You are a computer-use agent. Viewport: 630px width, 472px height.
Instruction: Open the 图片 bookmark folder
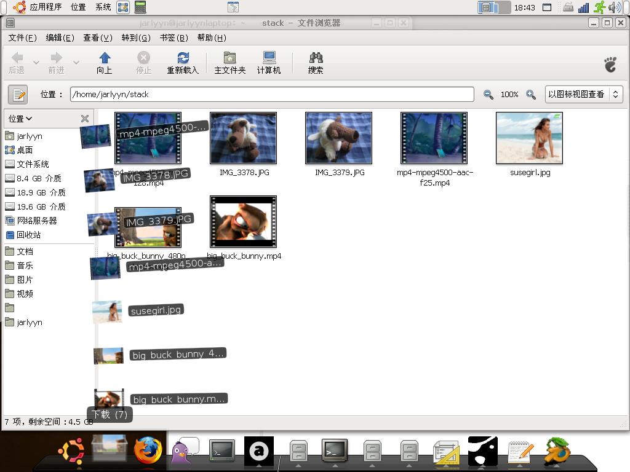click(19, 280)
